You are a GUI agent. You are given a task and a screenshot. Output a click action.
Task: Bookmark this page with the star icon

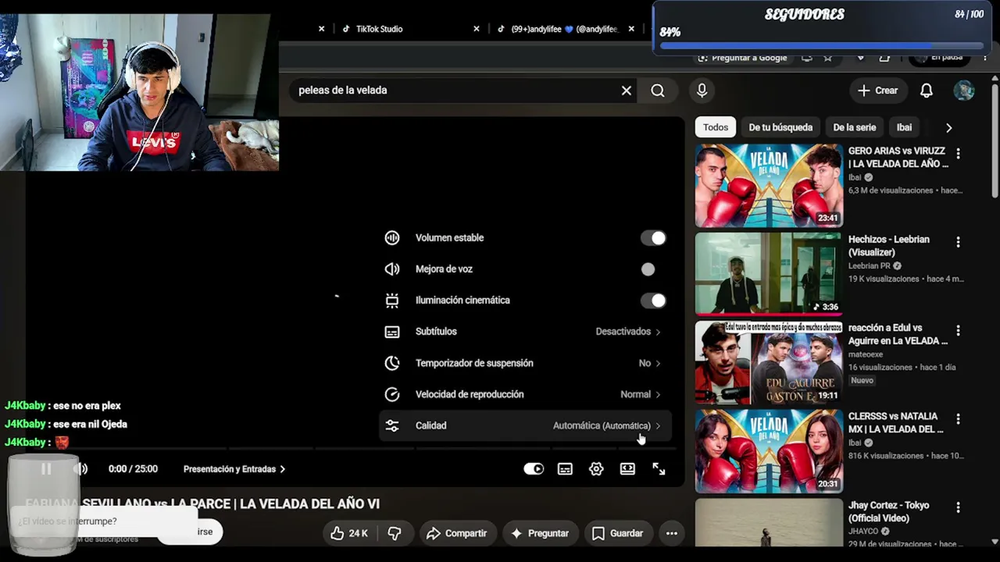828,57
